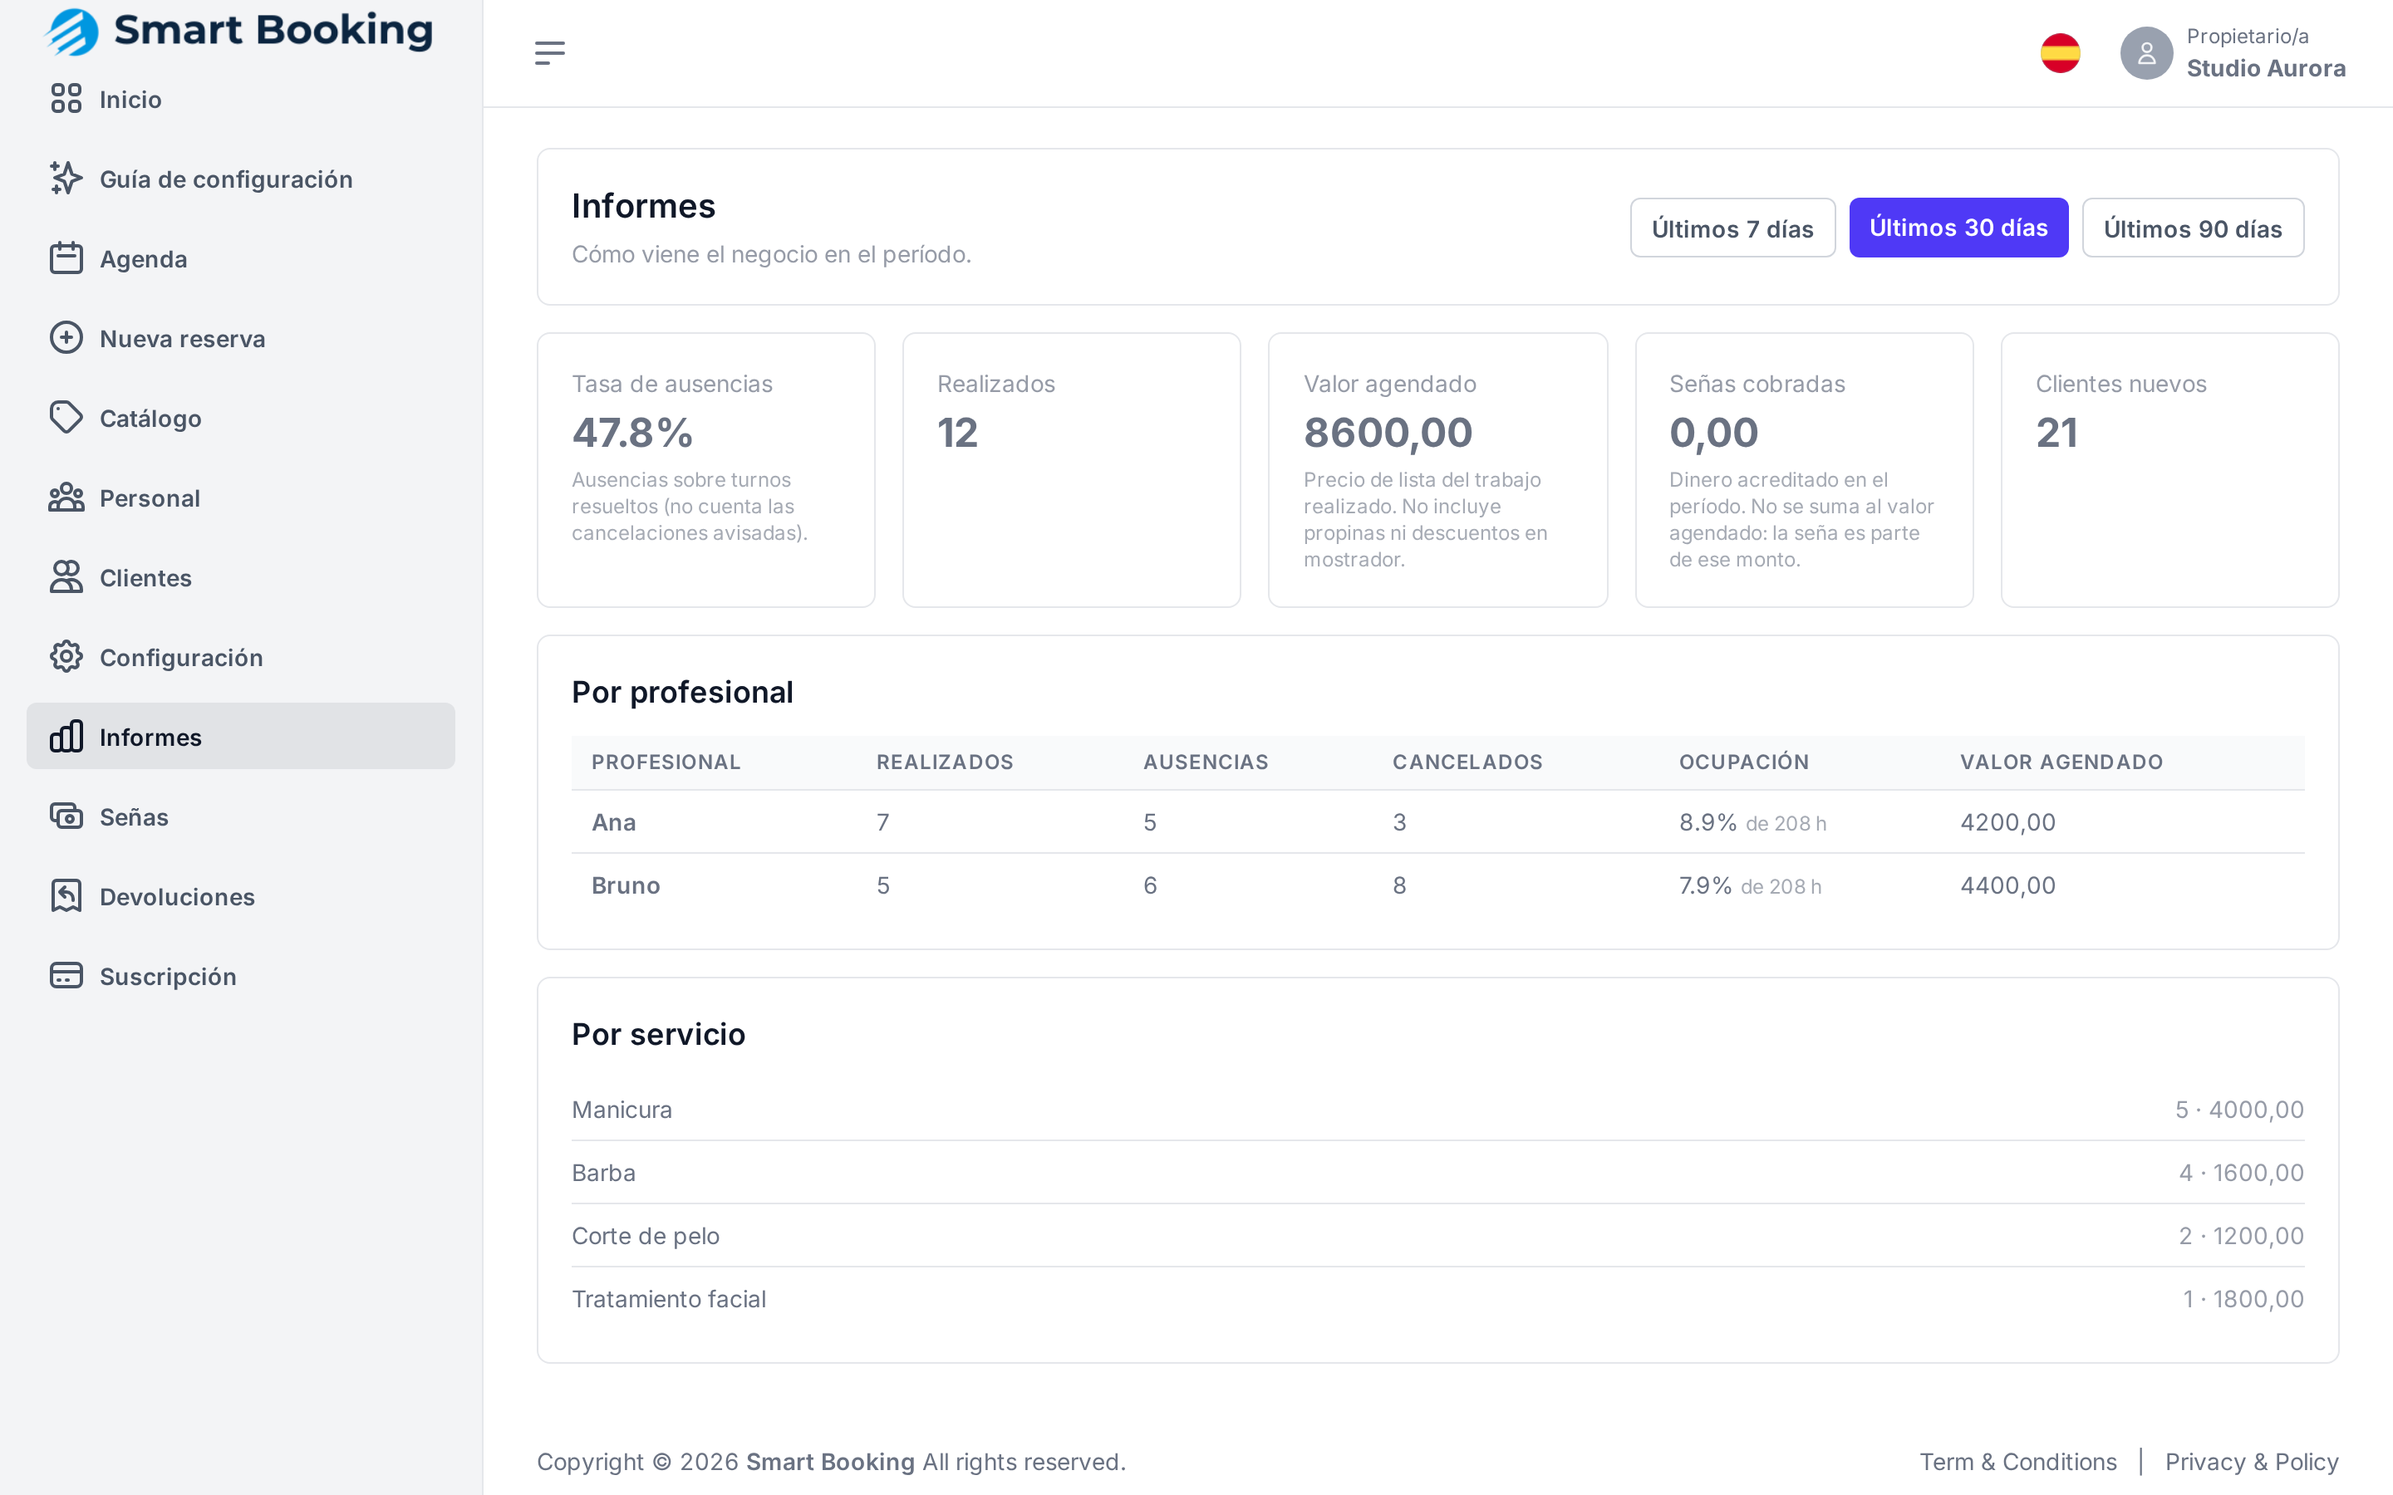Open Studio Aurora user profile menu
The width and height of the screenshot is (2393, 1495).
2233,53
